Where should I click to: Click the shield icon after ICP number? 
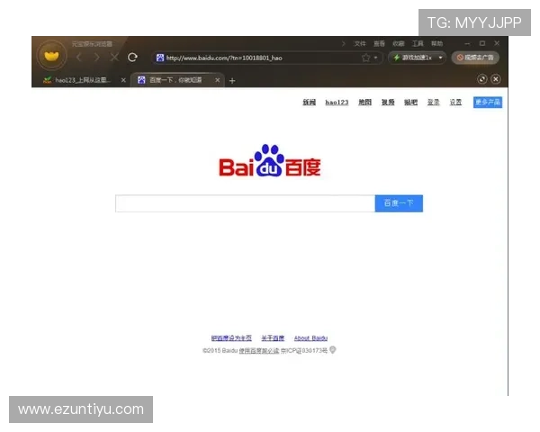333,350
